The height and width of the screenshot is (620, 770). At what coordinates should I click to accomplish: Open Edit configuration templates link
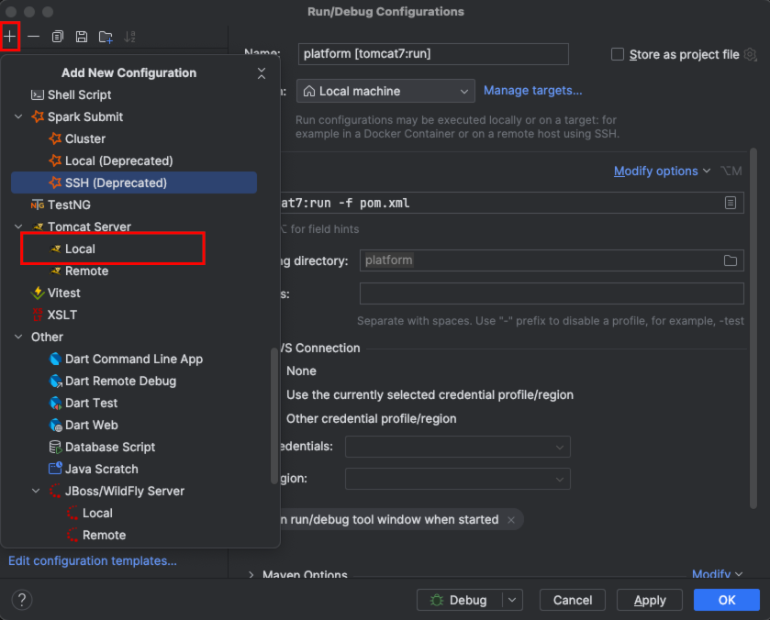93,560
